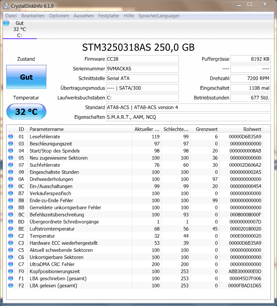The height and width of the screenshot is (306, 277).
Task: Click the Betriebsstunden field 677 Std.
Action: [x=251, y=98]
